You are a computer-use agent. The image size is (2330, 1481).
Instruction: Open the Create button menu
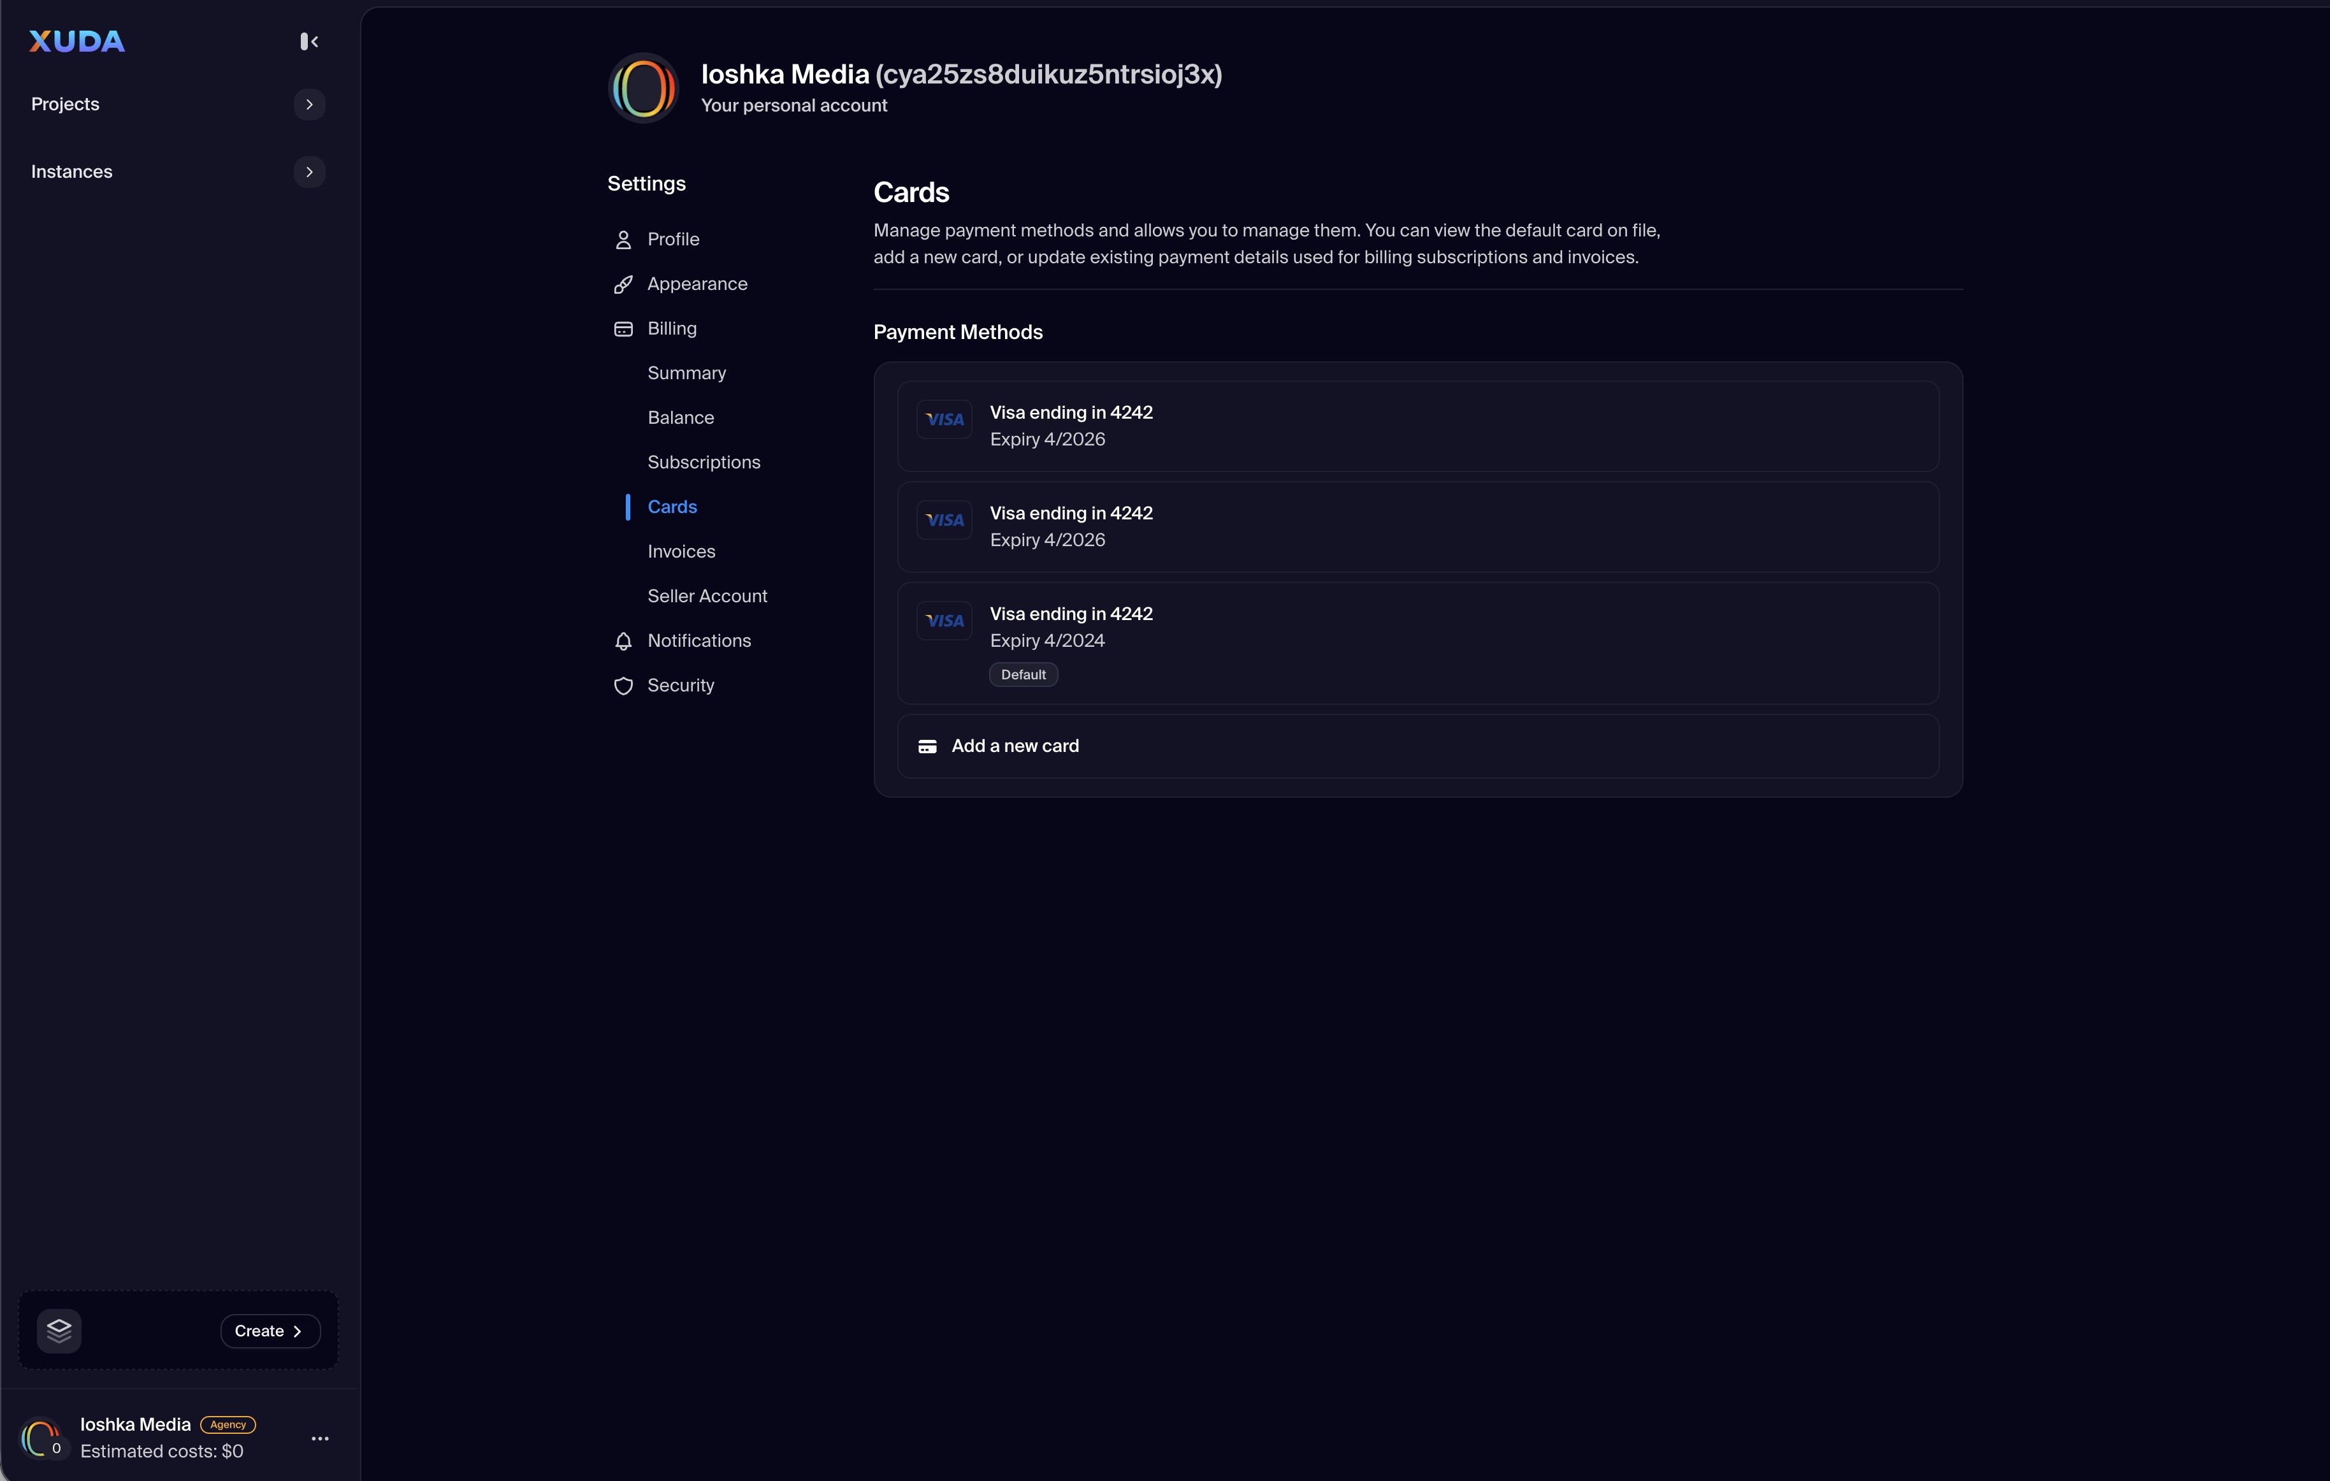[x=270, y=1331]
